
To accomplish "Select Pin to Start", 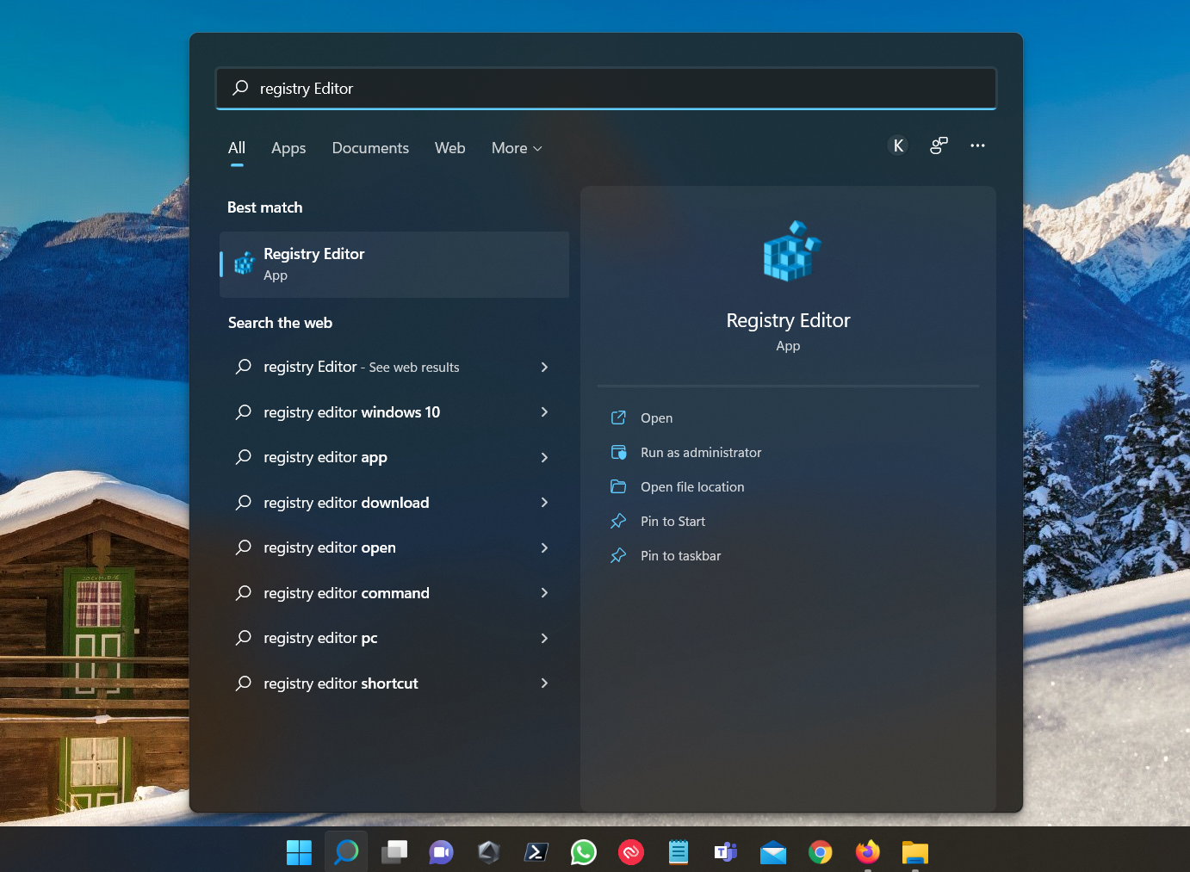I will pos(657,522).
